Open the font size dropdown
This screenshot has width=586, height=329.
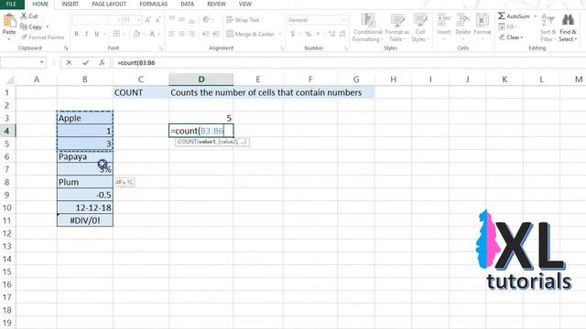click(x=138, y=20)
